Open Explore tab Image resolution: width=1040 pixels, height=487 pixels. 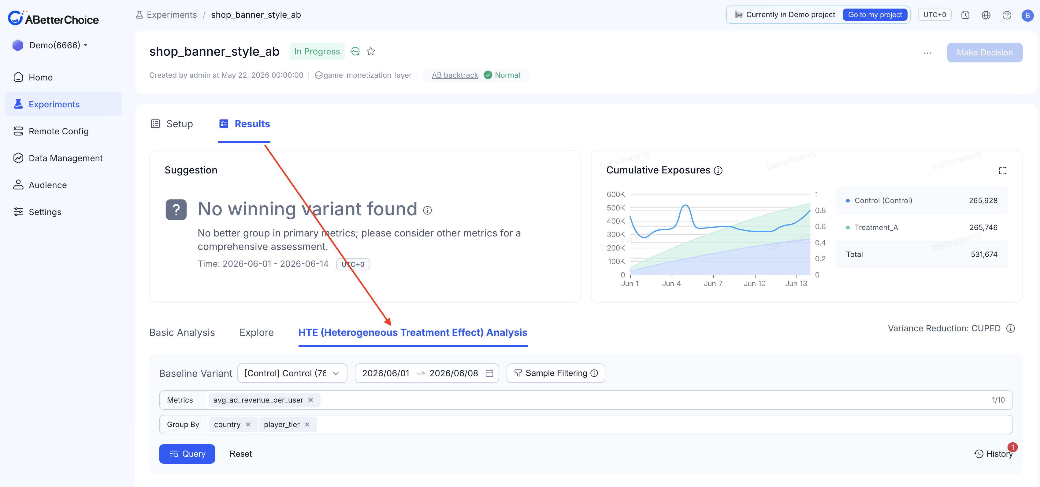(x=256, y=332)
